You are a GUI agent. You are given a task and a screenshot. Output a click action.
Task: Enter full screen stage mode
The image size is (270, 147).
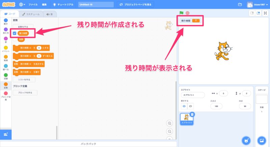pyautogui.click(x=265, y=13)
